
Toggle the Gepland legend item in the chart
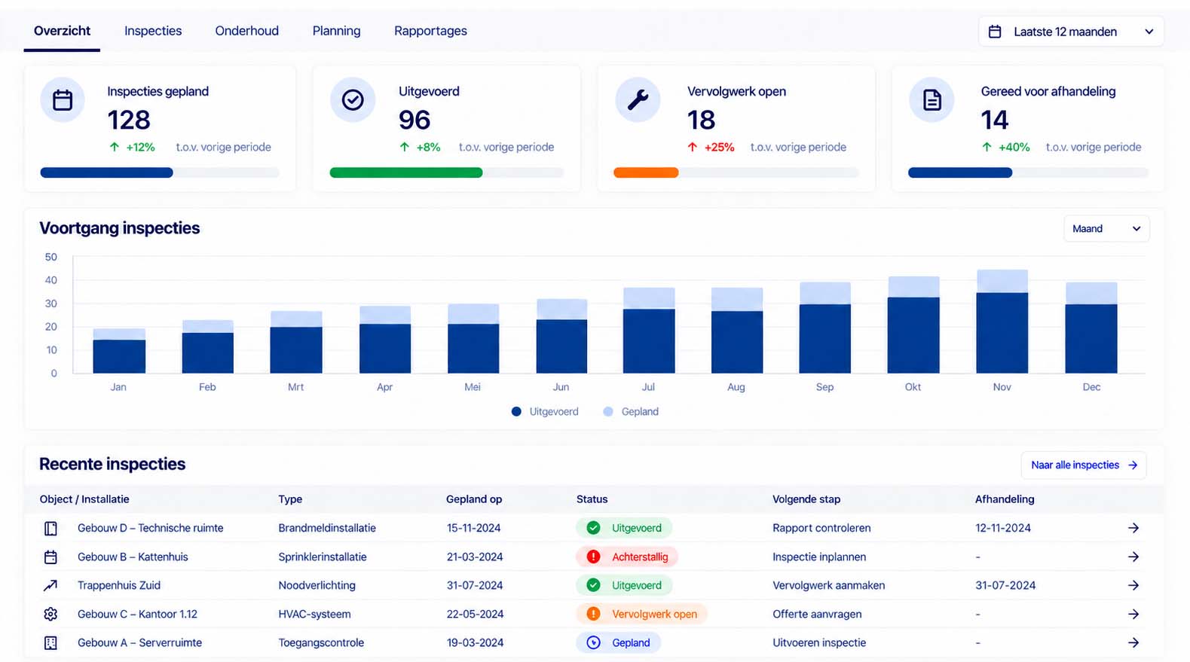coord(631,411)
